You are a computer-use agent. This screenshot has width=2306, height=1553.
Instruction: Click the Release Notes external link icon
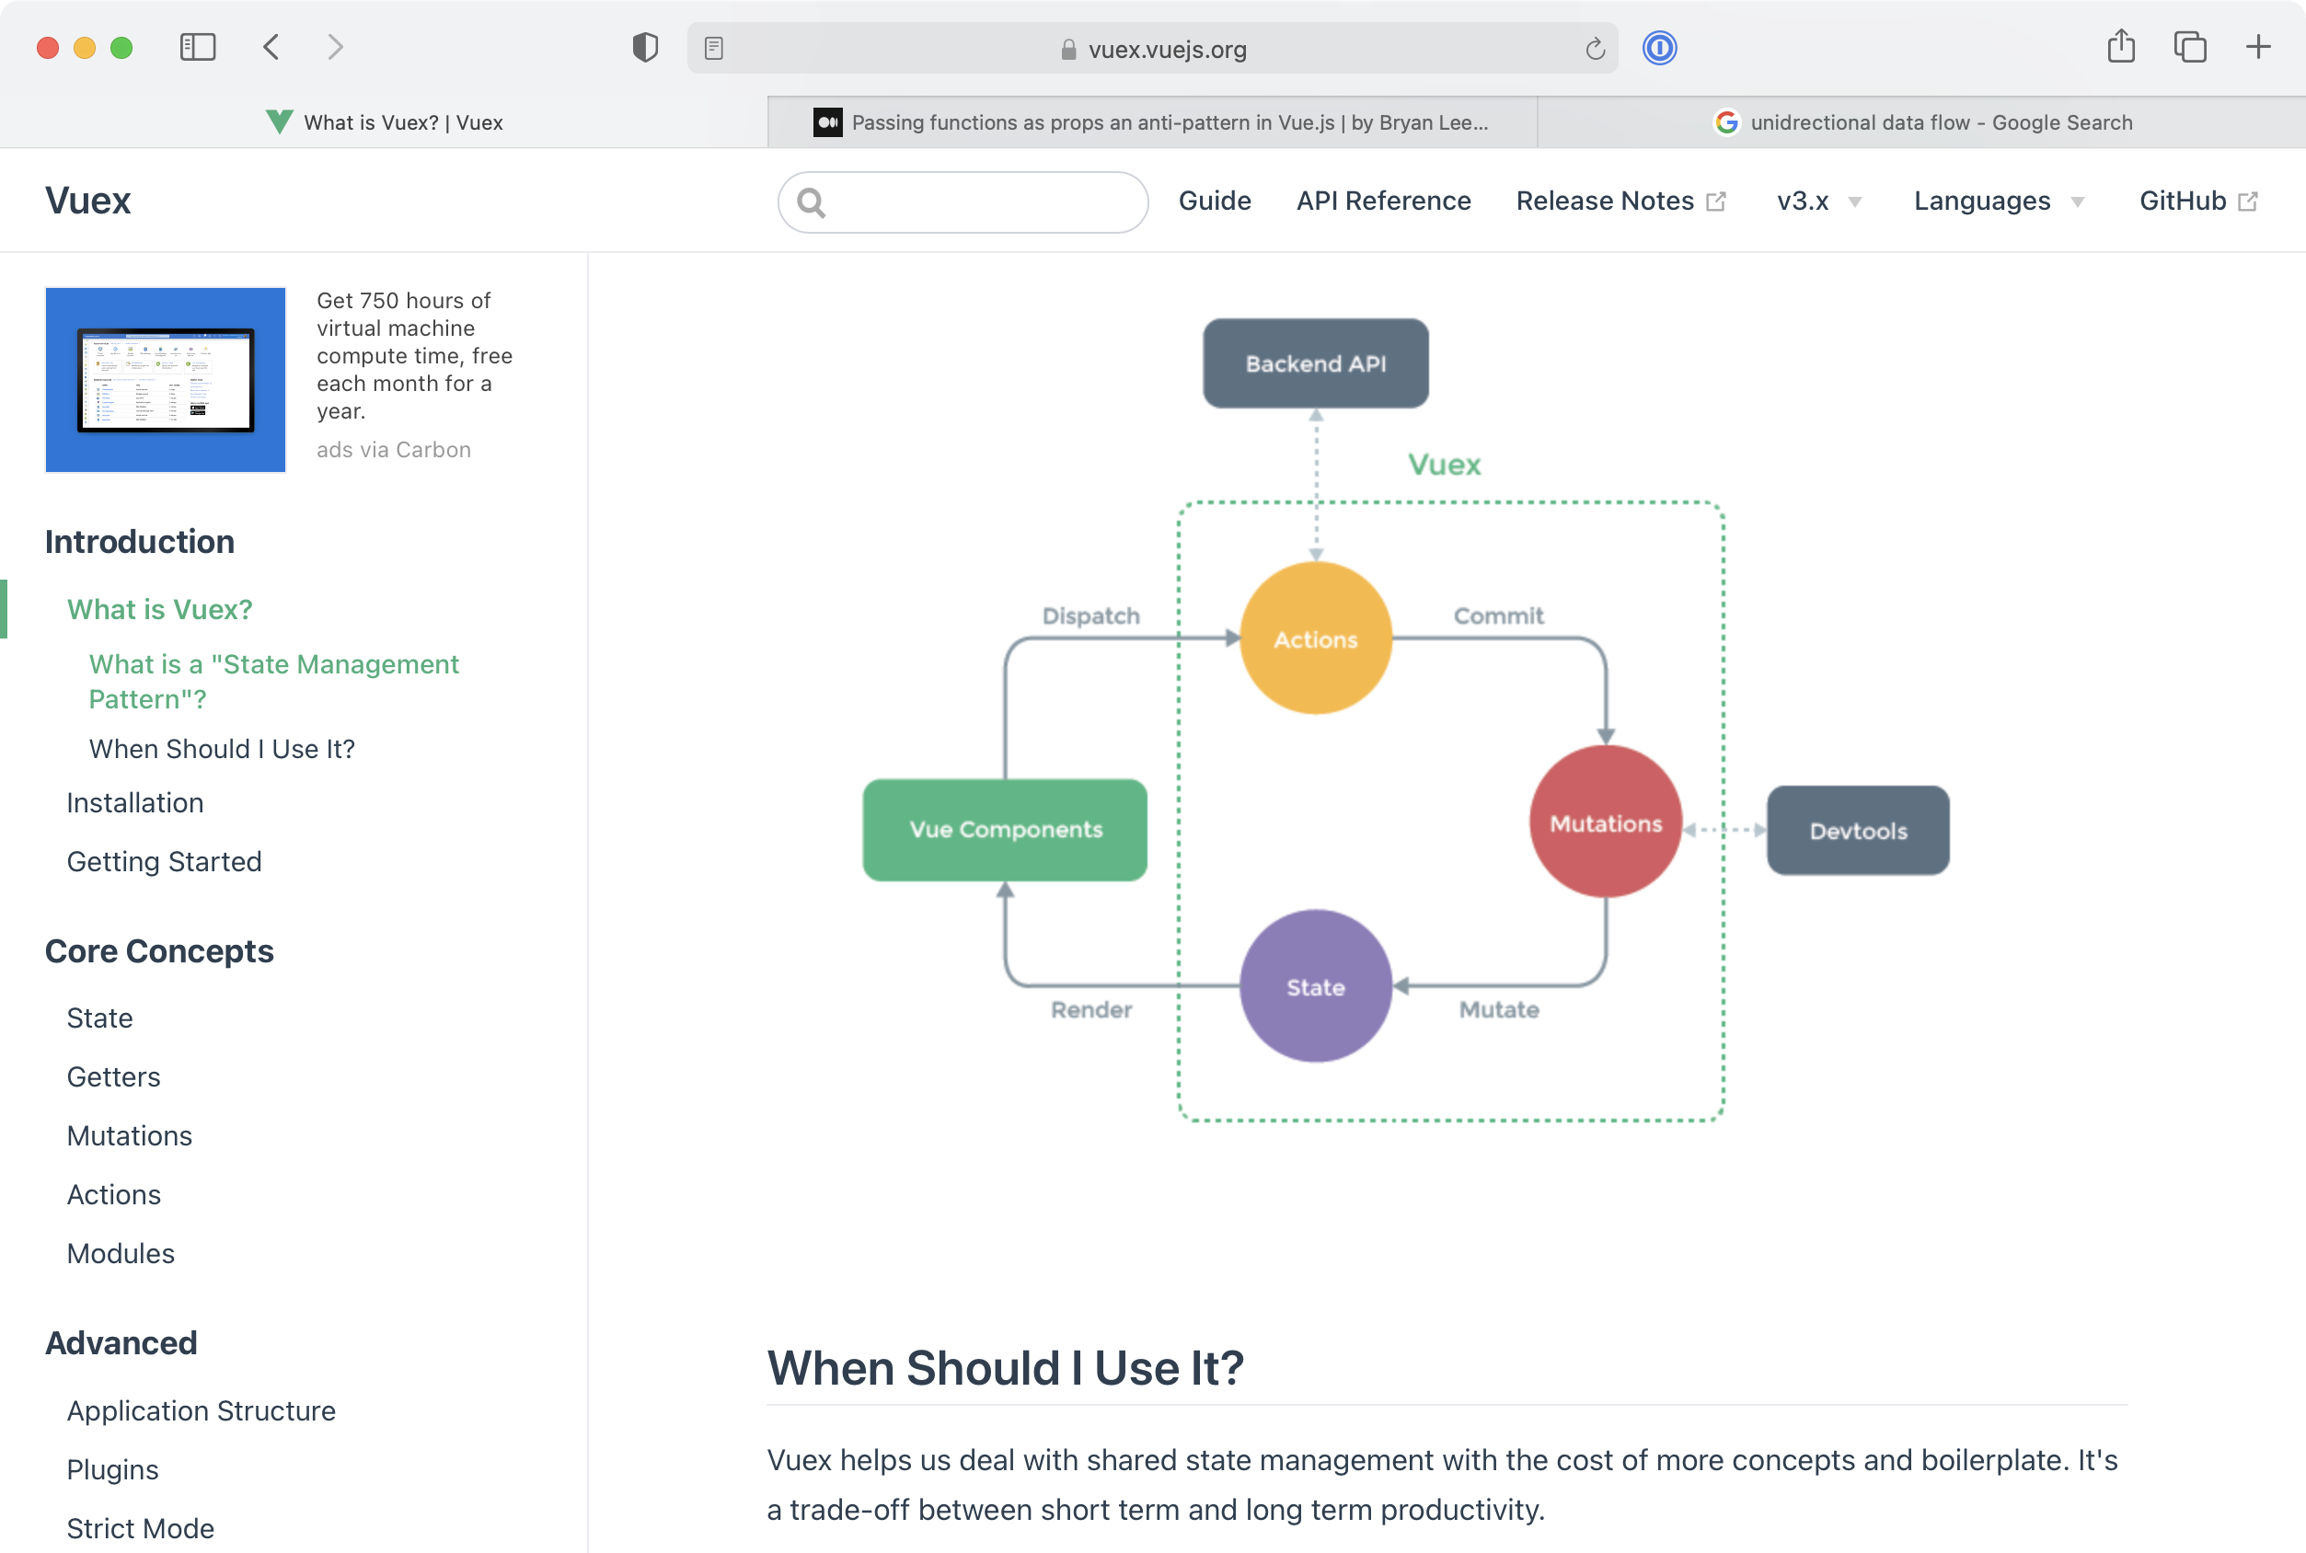[x=1720, y=200]
